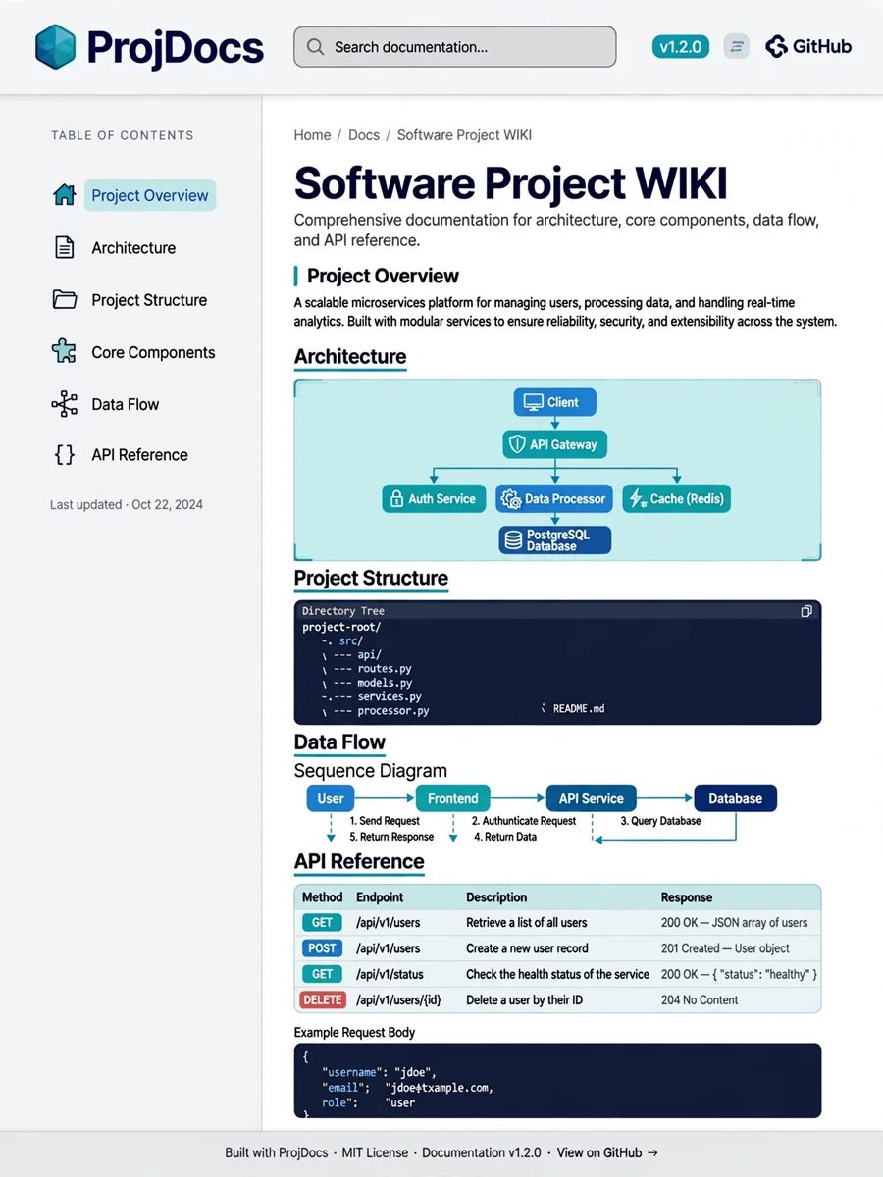Click the API Reference section heading

(x=359, y=862)
